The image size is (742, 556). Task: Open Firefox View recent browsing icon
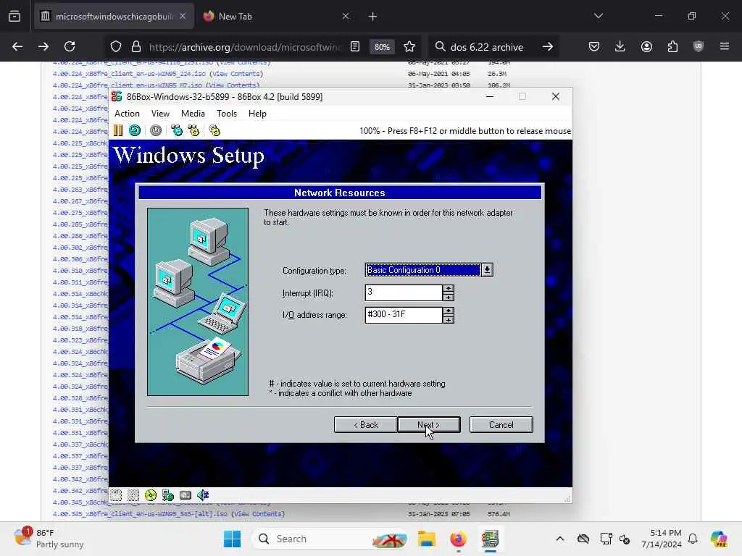[14, 16]
